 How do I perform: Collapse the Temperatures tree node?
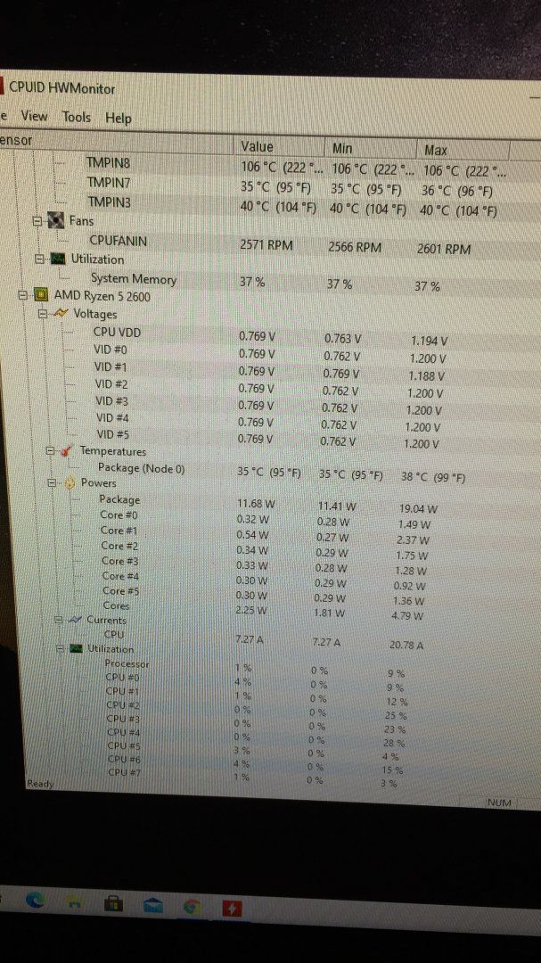tap(51, 451)
